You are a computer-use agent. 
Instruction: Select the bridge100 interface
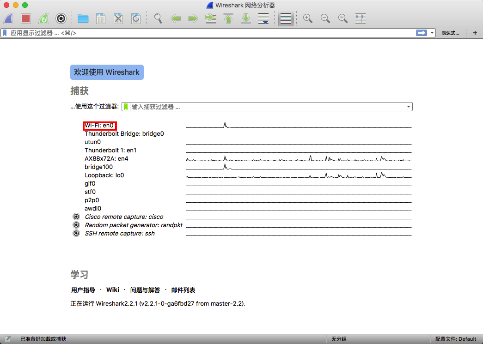point(98,167)
